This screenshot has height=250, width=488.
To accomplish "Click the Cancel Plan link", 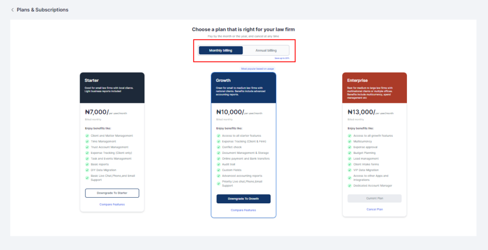I will coord(375,210).
